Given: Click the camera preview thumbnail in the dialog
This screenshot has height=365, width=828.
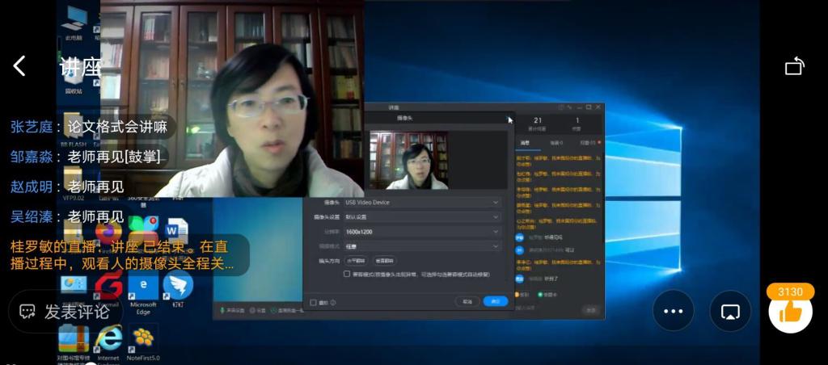Looking at the screenshot, I should tap(409, 160).
